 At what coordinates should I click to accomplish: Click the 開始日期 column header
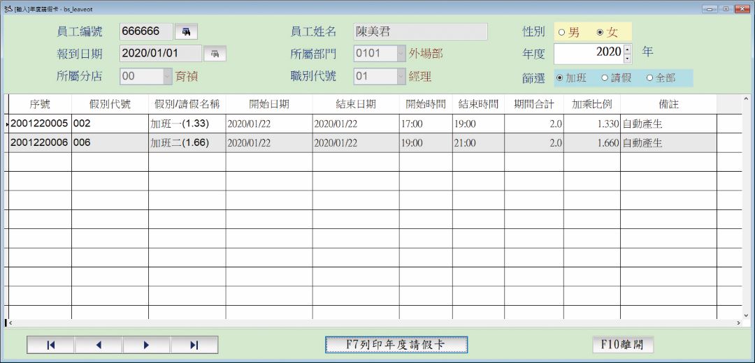[268, 104]
